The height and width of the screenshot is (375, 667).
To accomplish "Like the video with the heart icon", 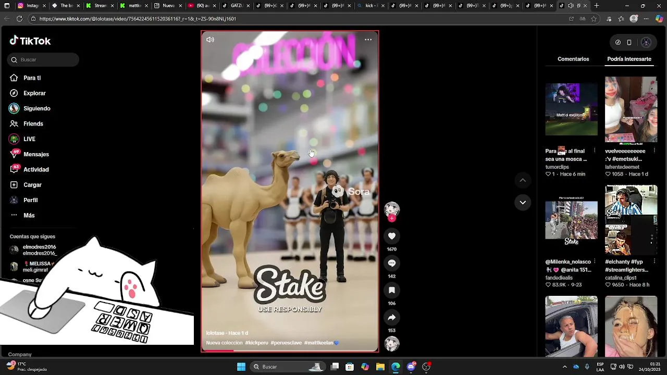I will (392, 236).
